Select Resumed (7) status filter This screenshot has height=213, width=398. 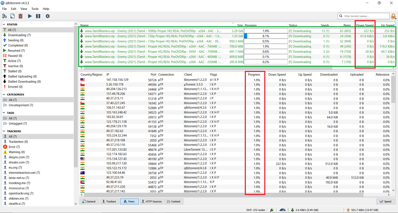(37, 51)
